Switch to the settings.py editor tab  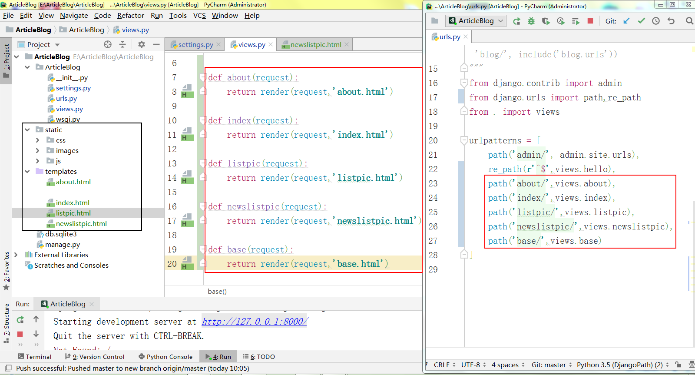point(195,44)
